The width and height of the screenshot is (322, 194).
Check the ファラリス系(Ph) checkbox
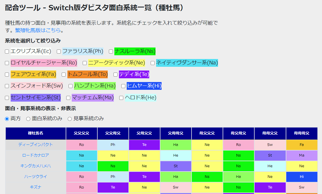pyautogui.click(x=59, y=52)
